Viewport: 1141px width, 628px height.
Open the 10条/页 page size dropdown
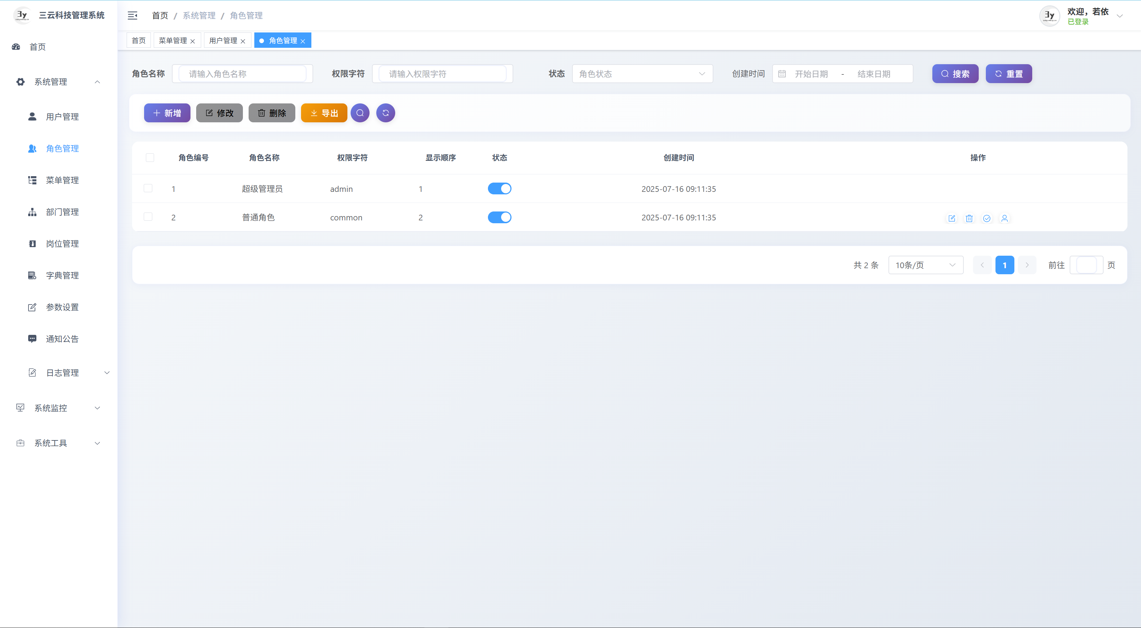pos(925,265)
